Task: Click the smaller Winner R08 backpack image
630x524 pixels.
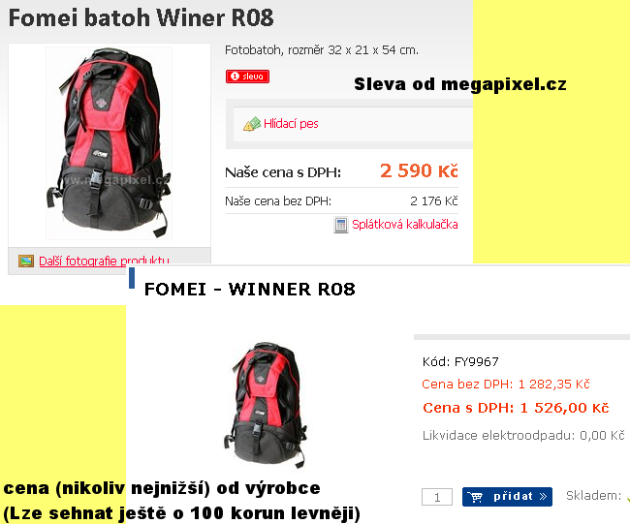Action: 266,405
